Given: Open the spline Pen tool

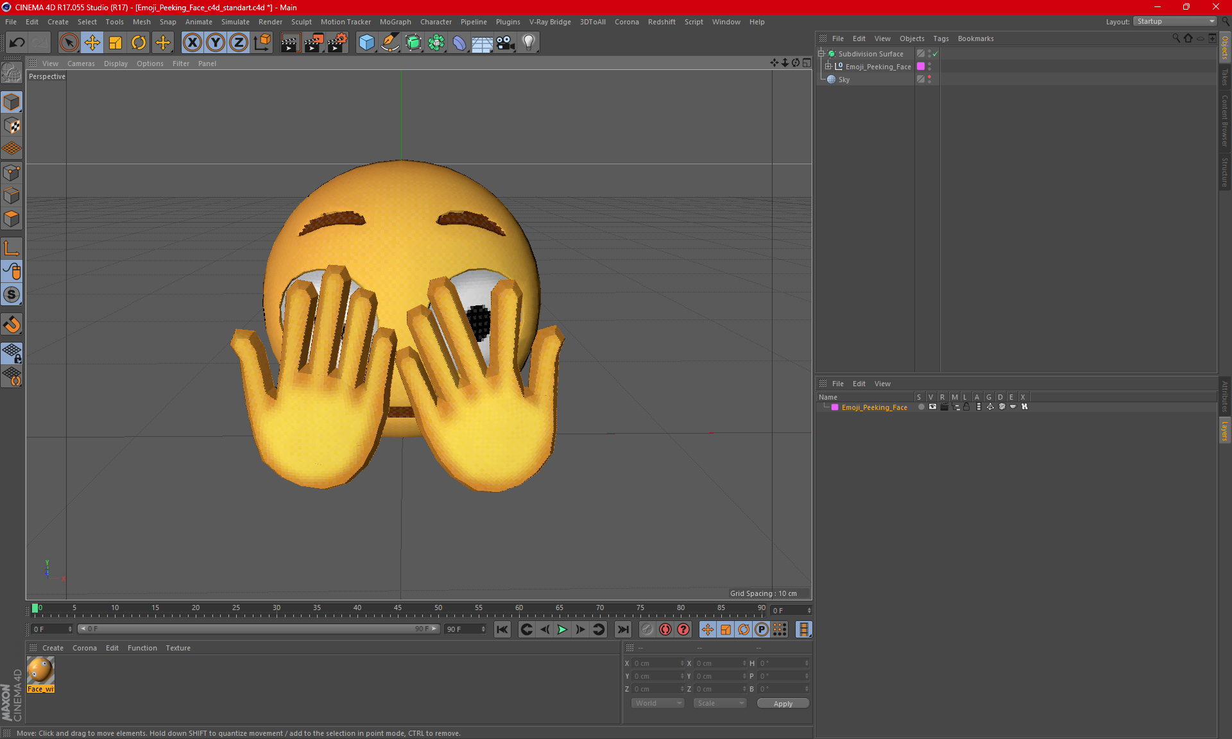Looking at the screenshot, I should coord(390,42).
